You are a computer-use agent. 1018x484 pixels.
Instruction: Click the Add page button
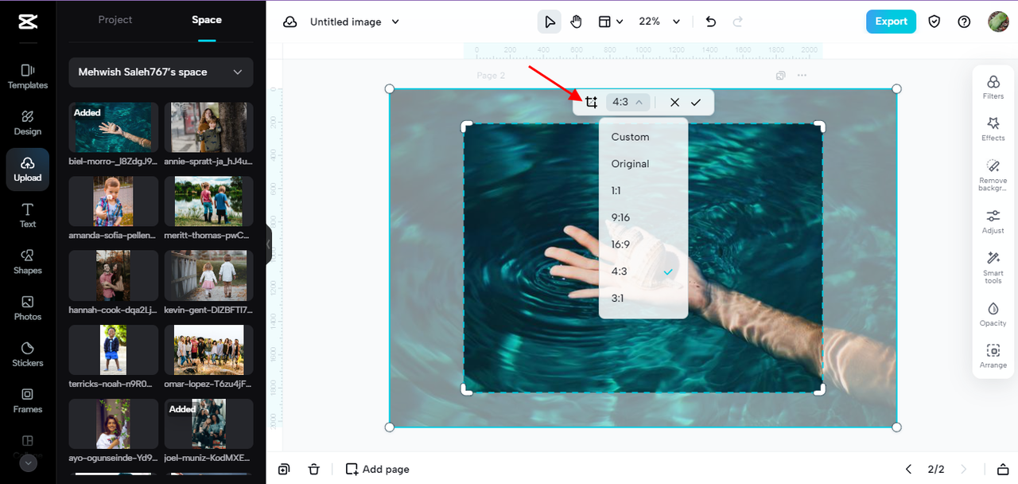click(378, 469)
